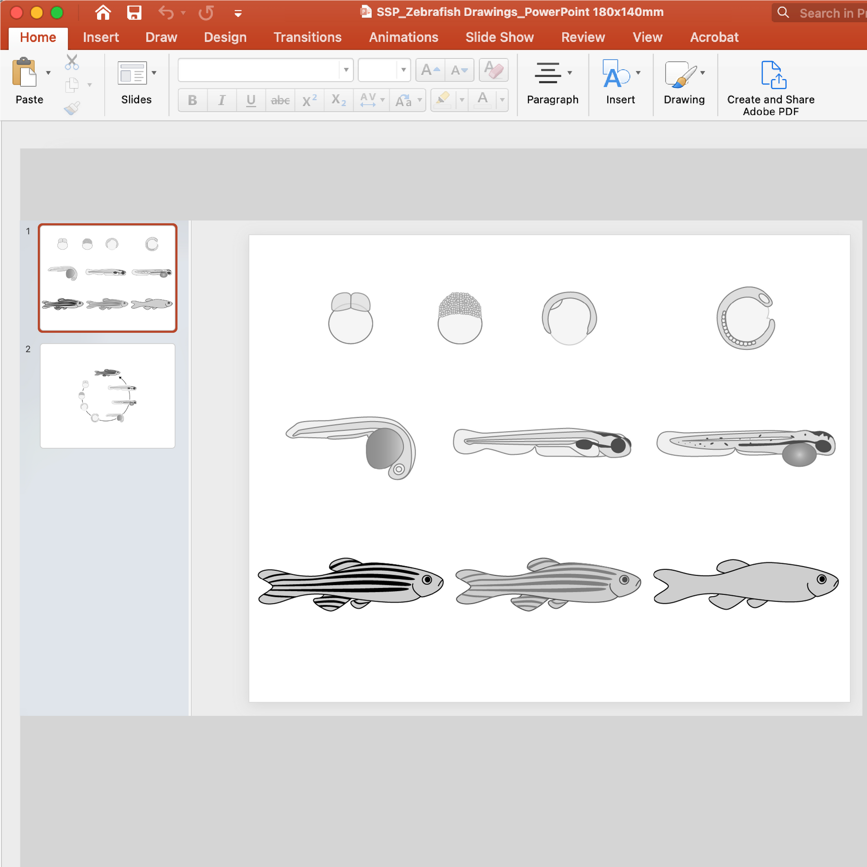The image size is (867, 867).
Task: Toggle Italic formatting
Action: [x=221, y=100]
